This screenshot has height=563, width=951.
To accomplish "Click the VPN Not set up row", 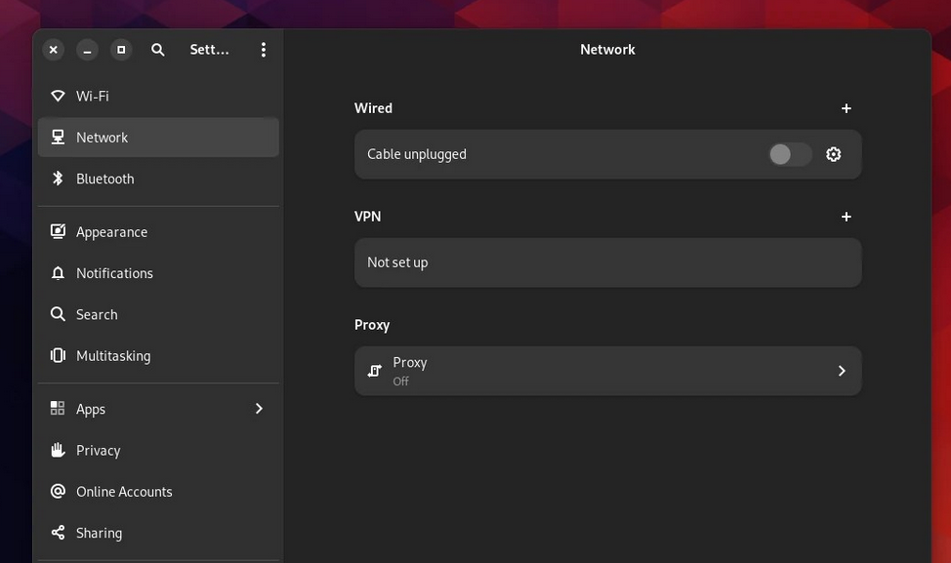I will 607,262.
